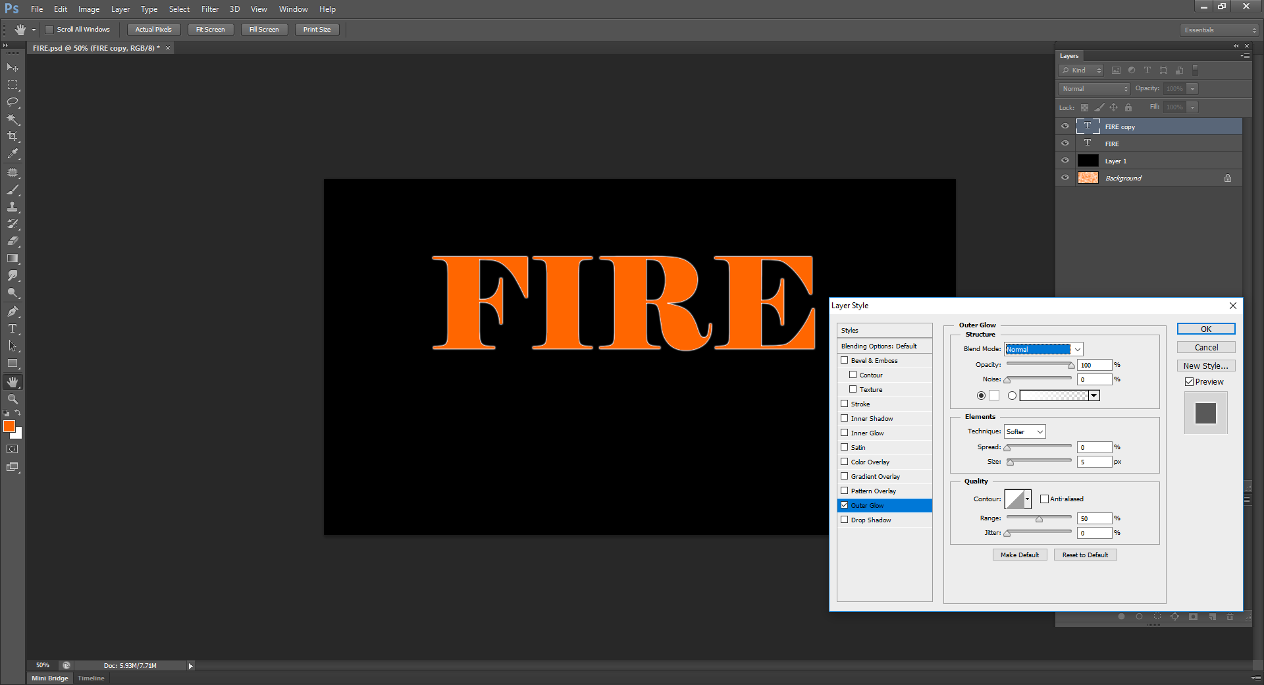This screenshot has width=1264, height=685.
Task: Open the Window menu
Action: pos(293,9)
